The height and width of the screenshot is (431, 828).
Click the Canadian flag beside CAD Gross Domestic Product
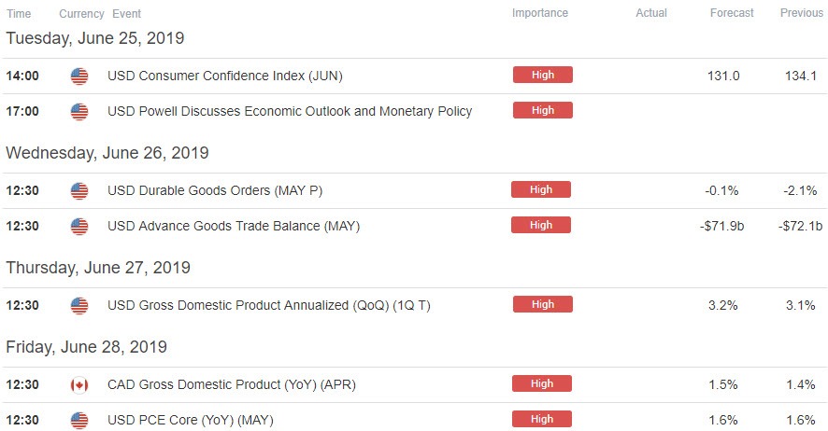79,385
